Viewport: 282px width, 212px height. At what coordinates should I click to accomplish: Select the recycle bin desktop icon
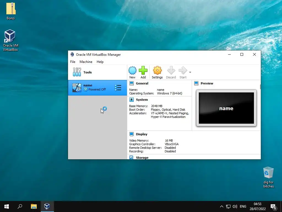coord(268,177)
